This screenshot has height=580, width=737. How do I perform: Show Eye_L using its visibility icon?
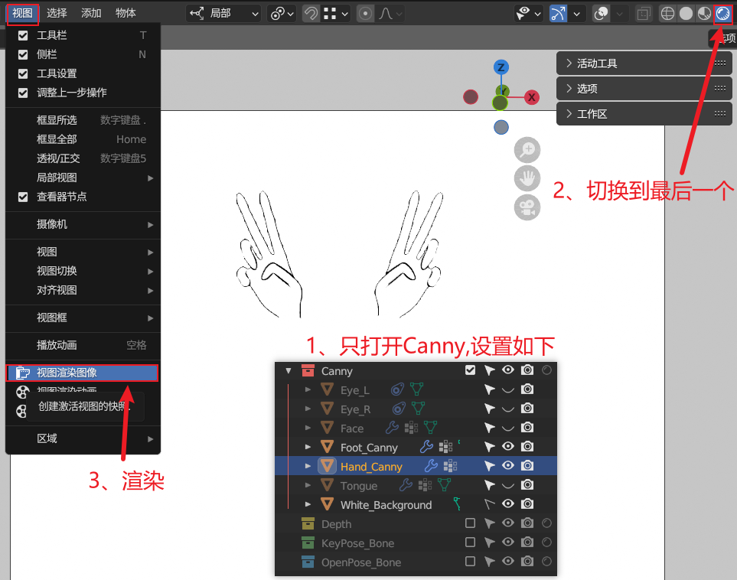pos(507,389)
